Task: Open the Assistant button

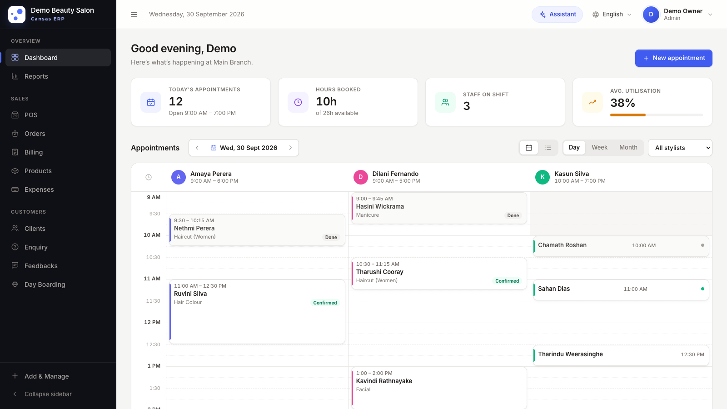Action: tap(558, 15)
